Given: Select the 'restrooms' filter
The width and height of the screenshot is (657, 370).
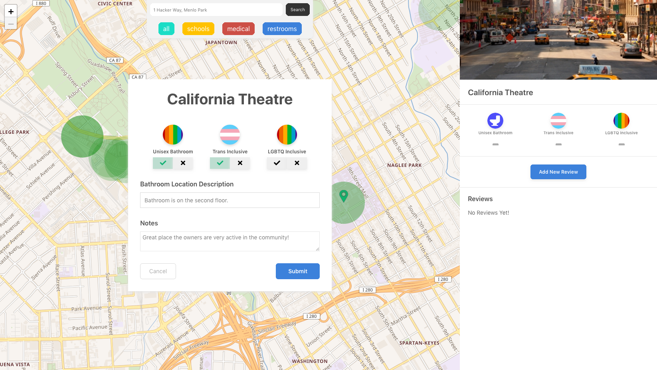Looking at the screenshot, I should point(282,29).
